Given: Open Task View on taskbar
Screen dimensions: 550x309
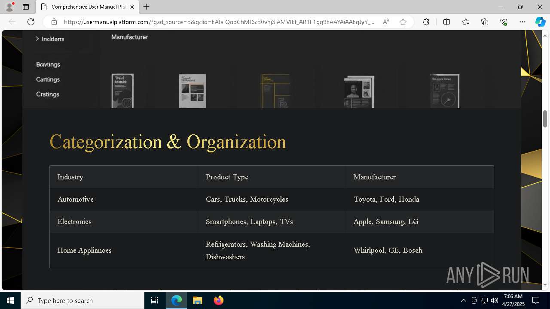Looking at the screenshot, I should (155, 300).
